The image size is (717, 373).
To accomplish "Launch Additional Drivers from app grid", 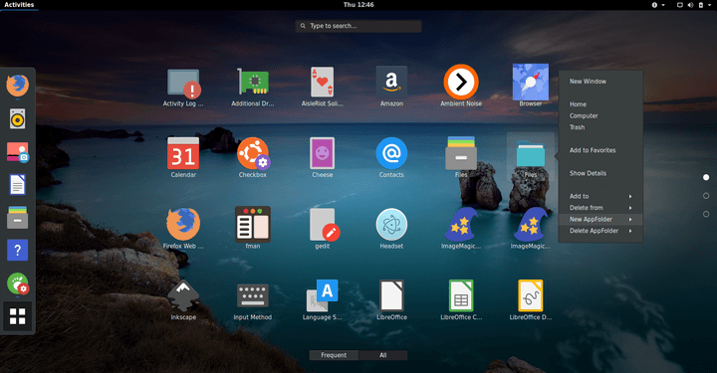I will (253, 82).
